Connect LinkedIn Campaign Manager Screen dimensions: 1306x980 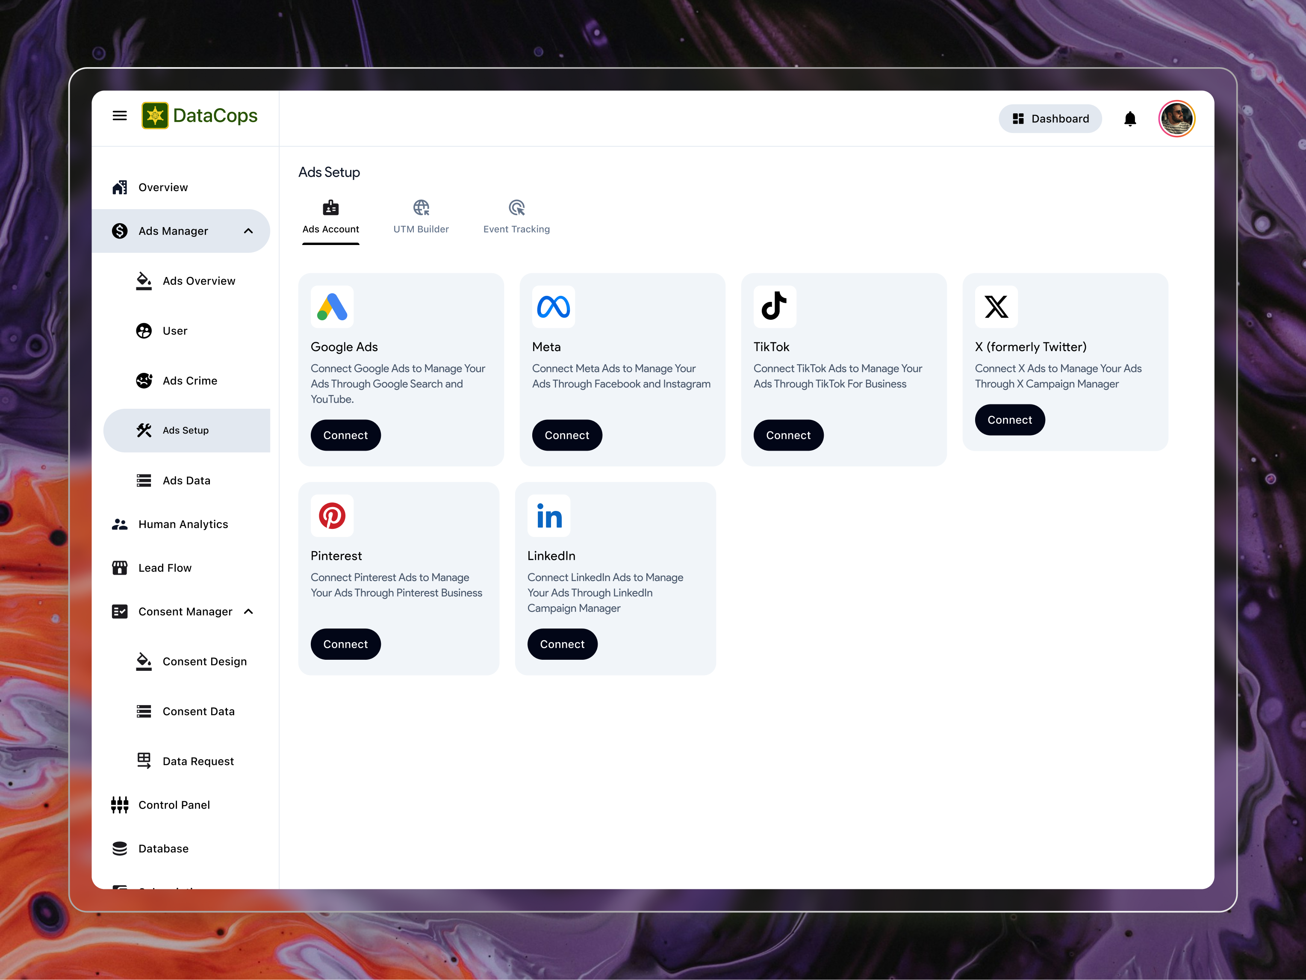(x=562, y=644)
